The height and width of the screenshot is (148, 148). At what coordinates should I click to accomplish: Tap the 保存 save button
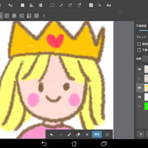(x=97, y=134)
